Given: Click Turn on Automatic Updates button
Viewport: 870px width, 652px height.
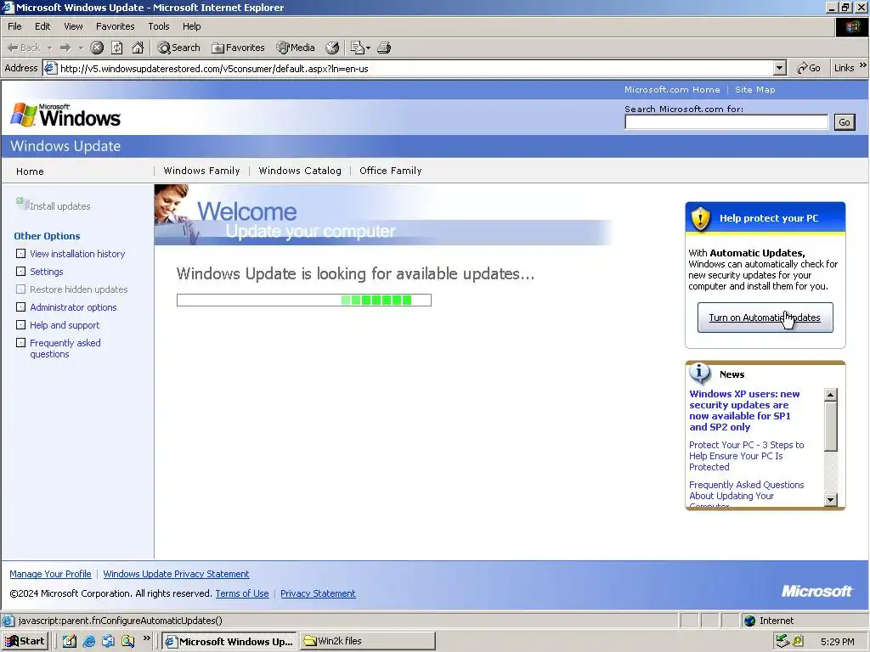Looking at the screenshot, I should 765,318.
